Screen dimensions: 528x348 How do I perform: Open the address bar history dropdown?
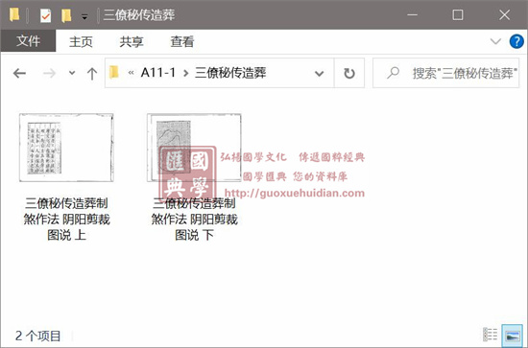tap(320, 73)
